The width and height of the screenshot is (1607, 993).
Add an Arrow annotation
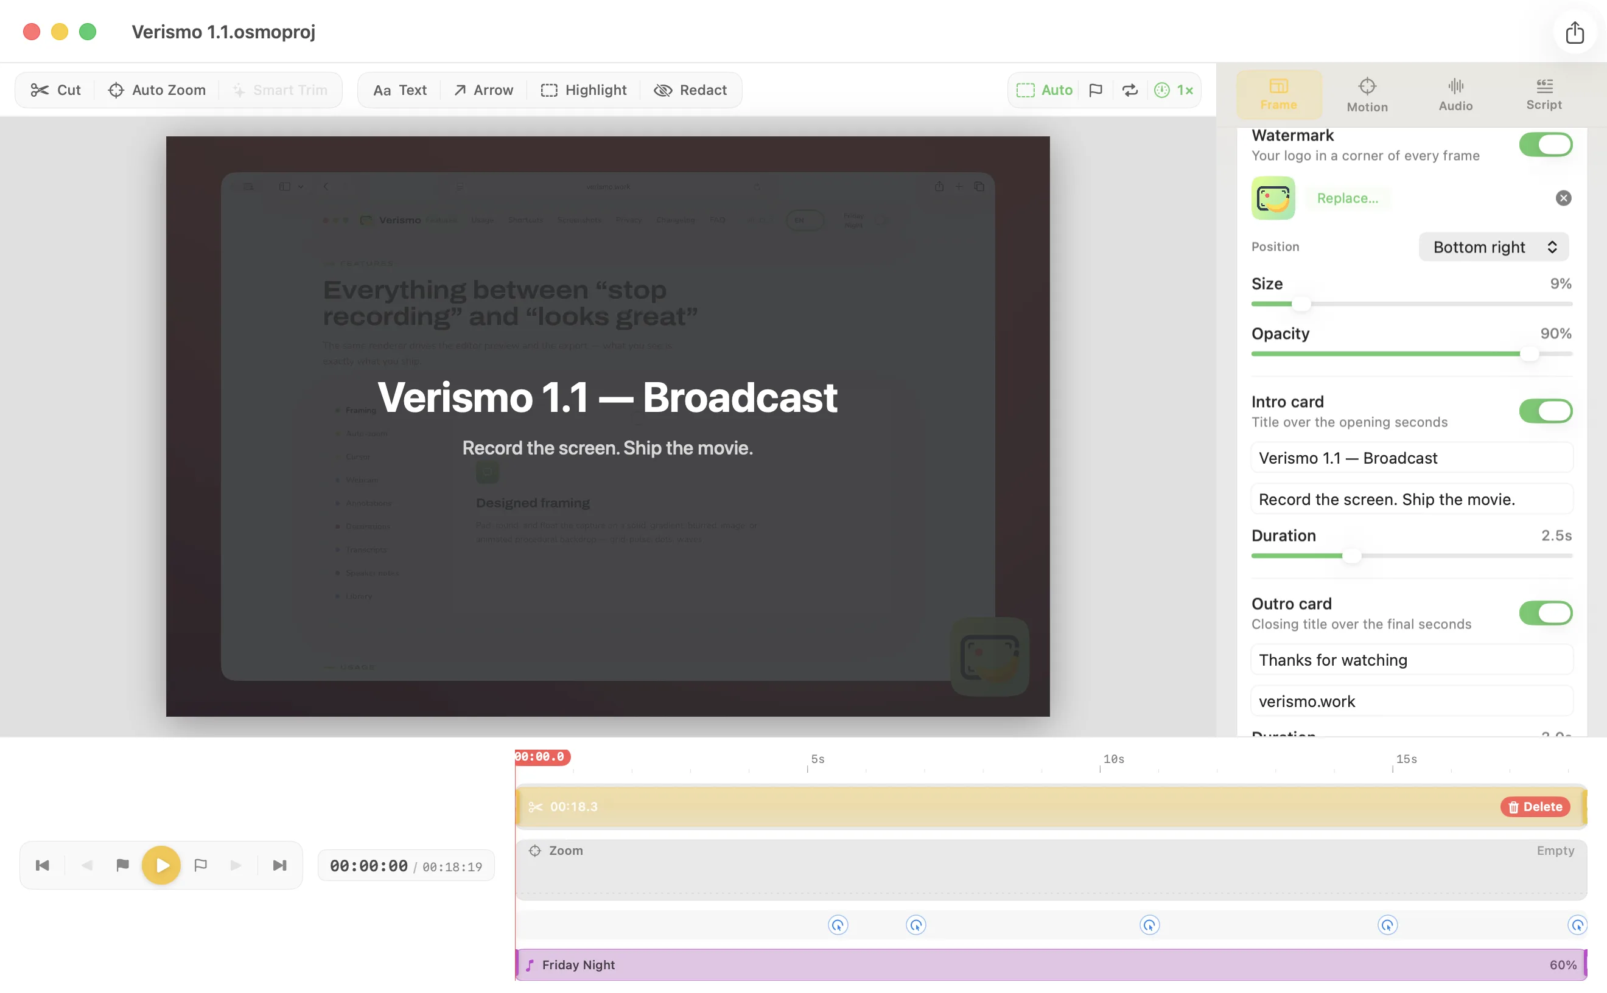pos(483,90)
